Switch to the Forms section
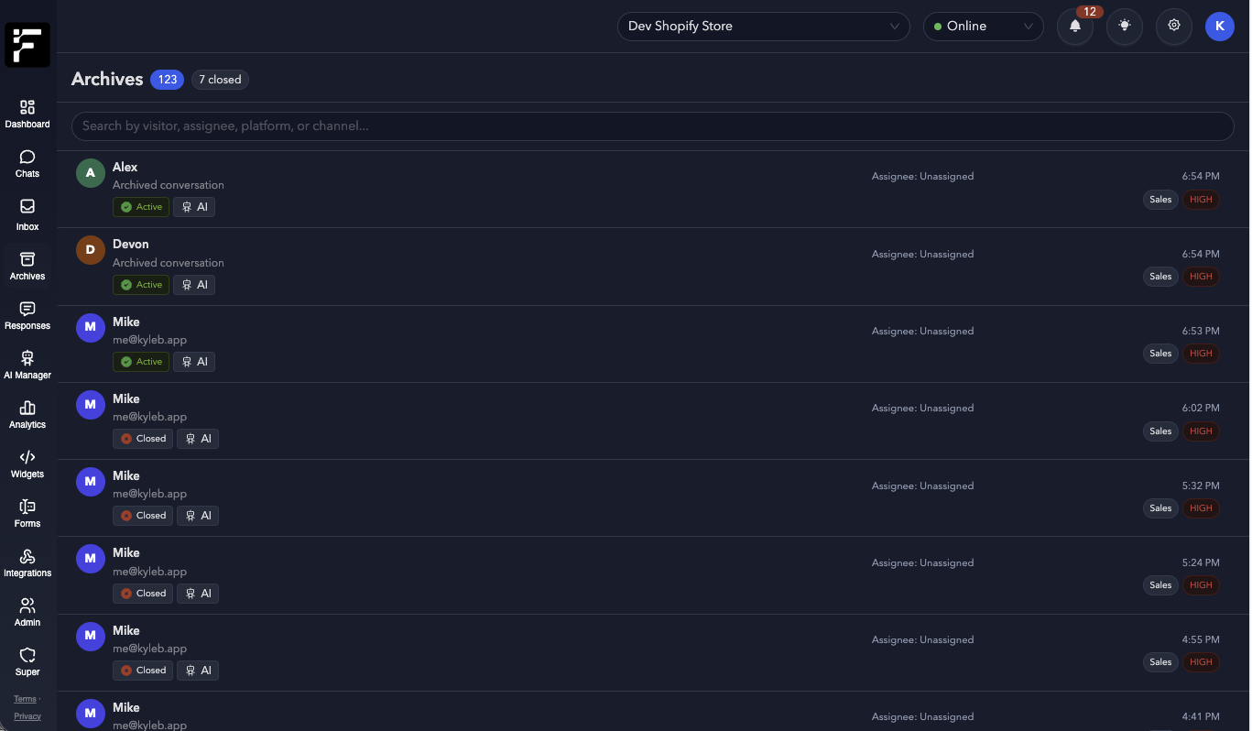Viewport: 1252px width, 731px height. pyautogui.click(x=27, y=507)
